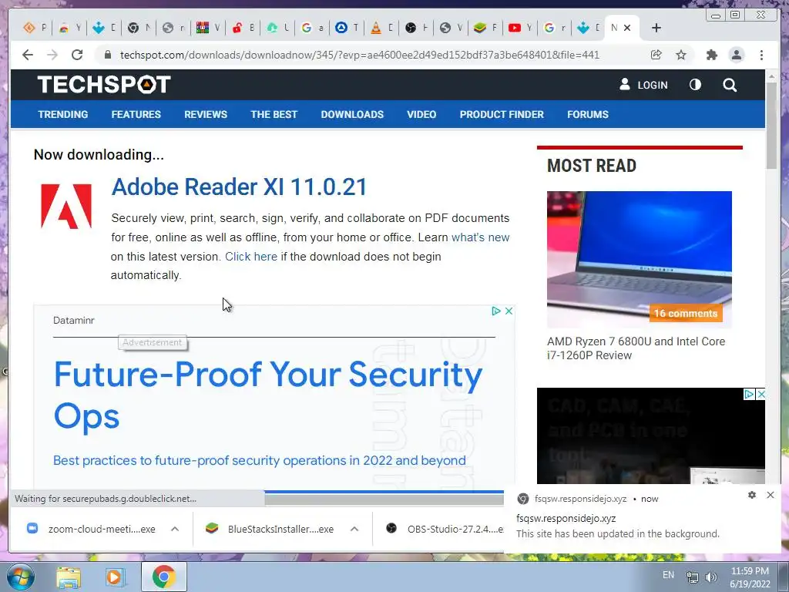Open Adobe Reader XI 11.0.21 title link
Image resolution: width=789 pixels, height=592 pixels.
coord(239,187)
